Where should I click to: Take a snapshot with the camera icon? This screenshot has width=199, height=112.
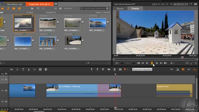coord(120,69)
